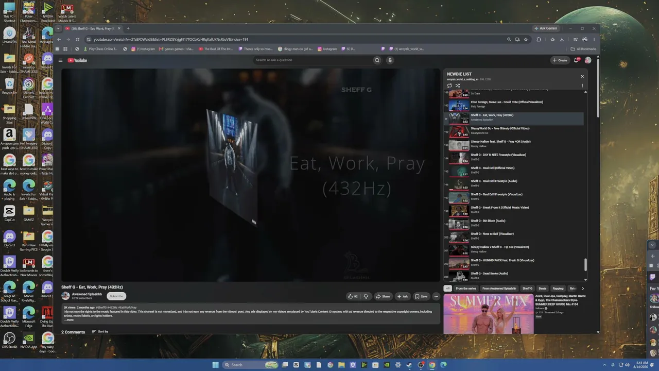Viewport: 659px width, 371px height.
Task: Select the 'All' filter chip
Action: (448, 289)
